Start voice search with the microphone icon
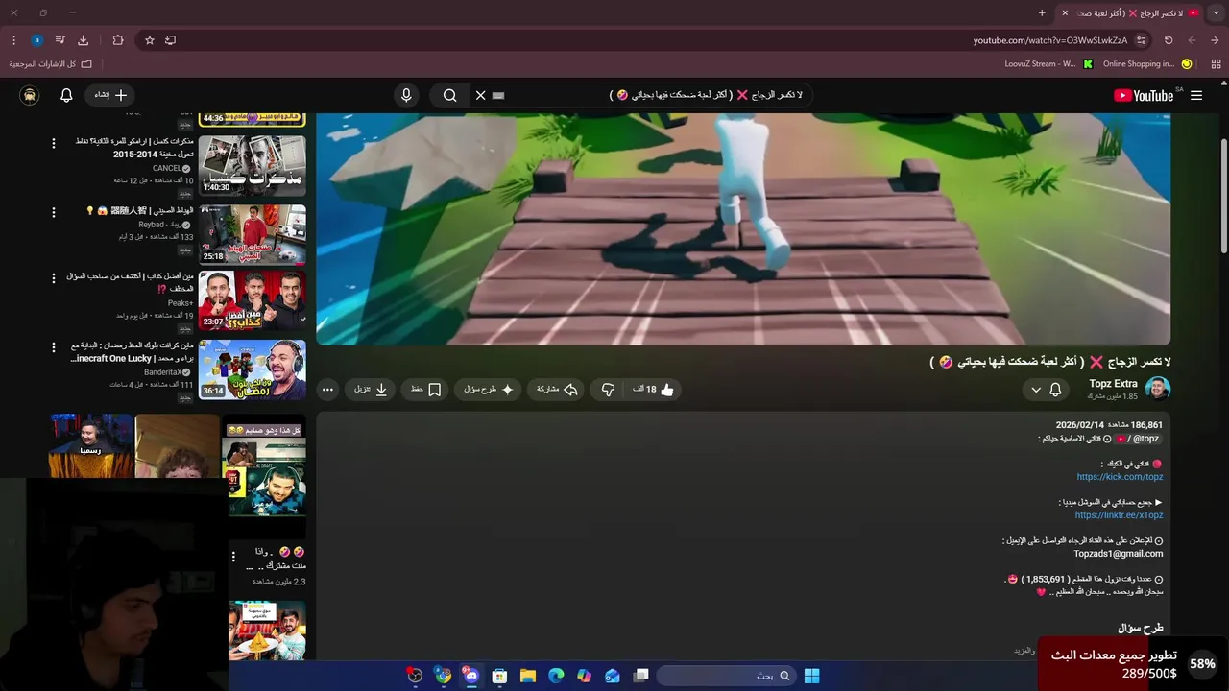 406,95
